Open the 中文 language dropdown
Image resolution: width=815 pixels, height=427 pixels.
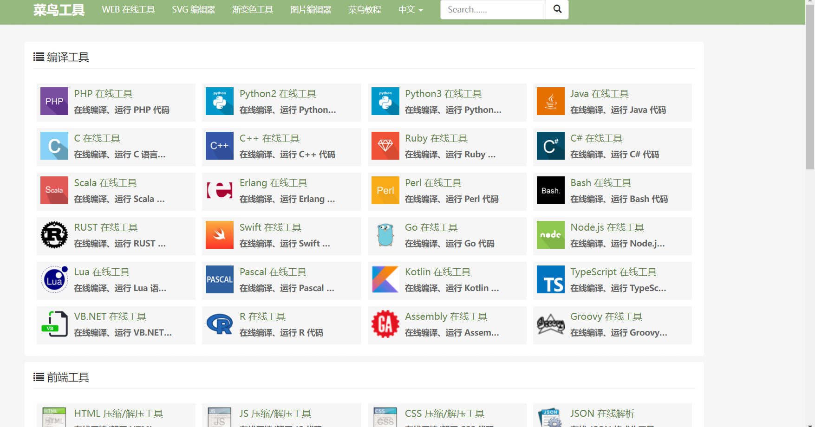(x=411, y=9)
